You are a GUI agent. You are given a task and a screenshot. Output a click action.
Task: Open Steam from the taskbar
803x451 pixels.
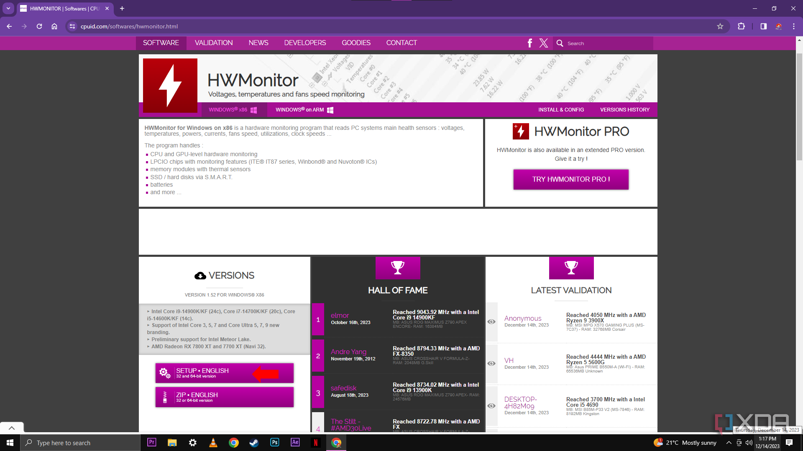point(254,443)
